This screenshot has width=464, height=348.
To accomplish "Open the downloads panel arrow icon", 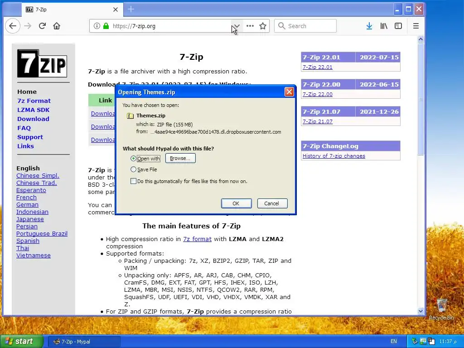I will point(369,26).
